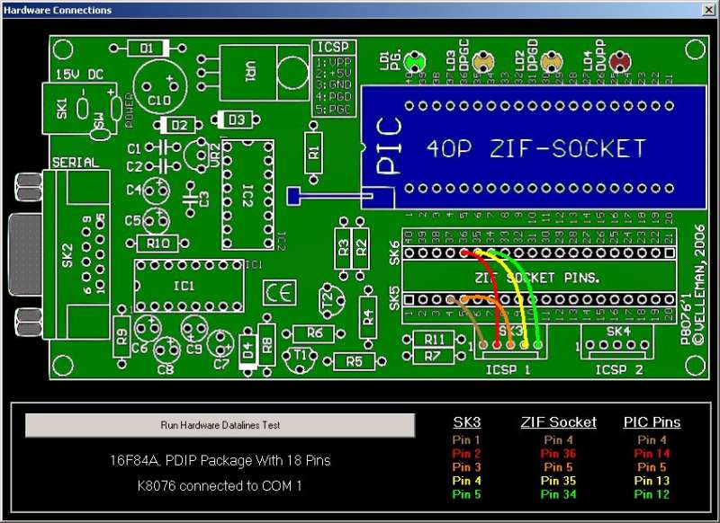The width and height of the screenshot is (720, 523).
Task: Click the ZIF Socket column header
Action: pyautogui.click(x=558, y=421)
